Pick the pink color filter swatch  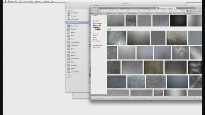100,27
